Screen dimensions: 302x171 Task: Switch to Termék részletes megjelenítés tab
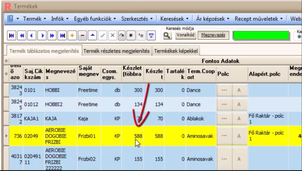[116, 51]
